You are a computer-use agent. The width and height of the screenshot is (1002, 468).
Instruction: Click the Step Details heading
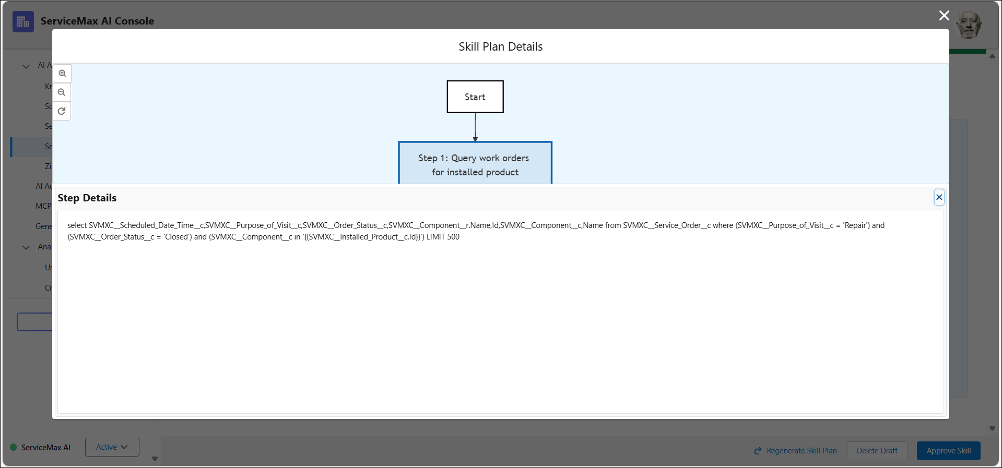[x=87, y=198]
